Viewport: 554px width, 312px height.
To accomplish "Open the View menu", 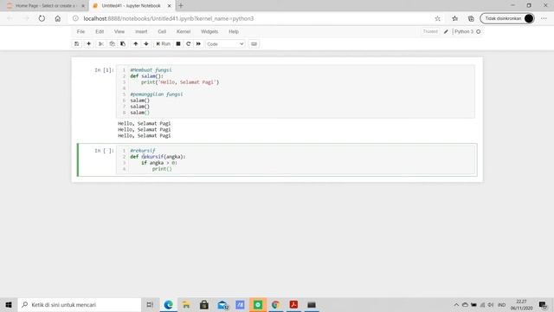I will (x=119, y=31).
